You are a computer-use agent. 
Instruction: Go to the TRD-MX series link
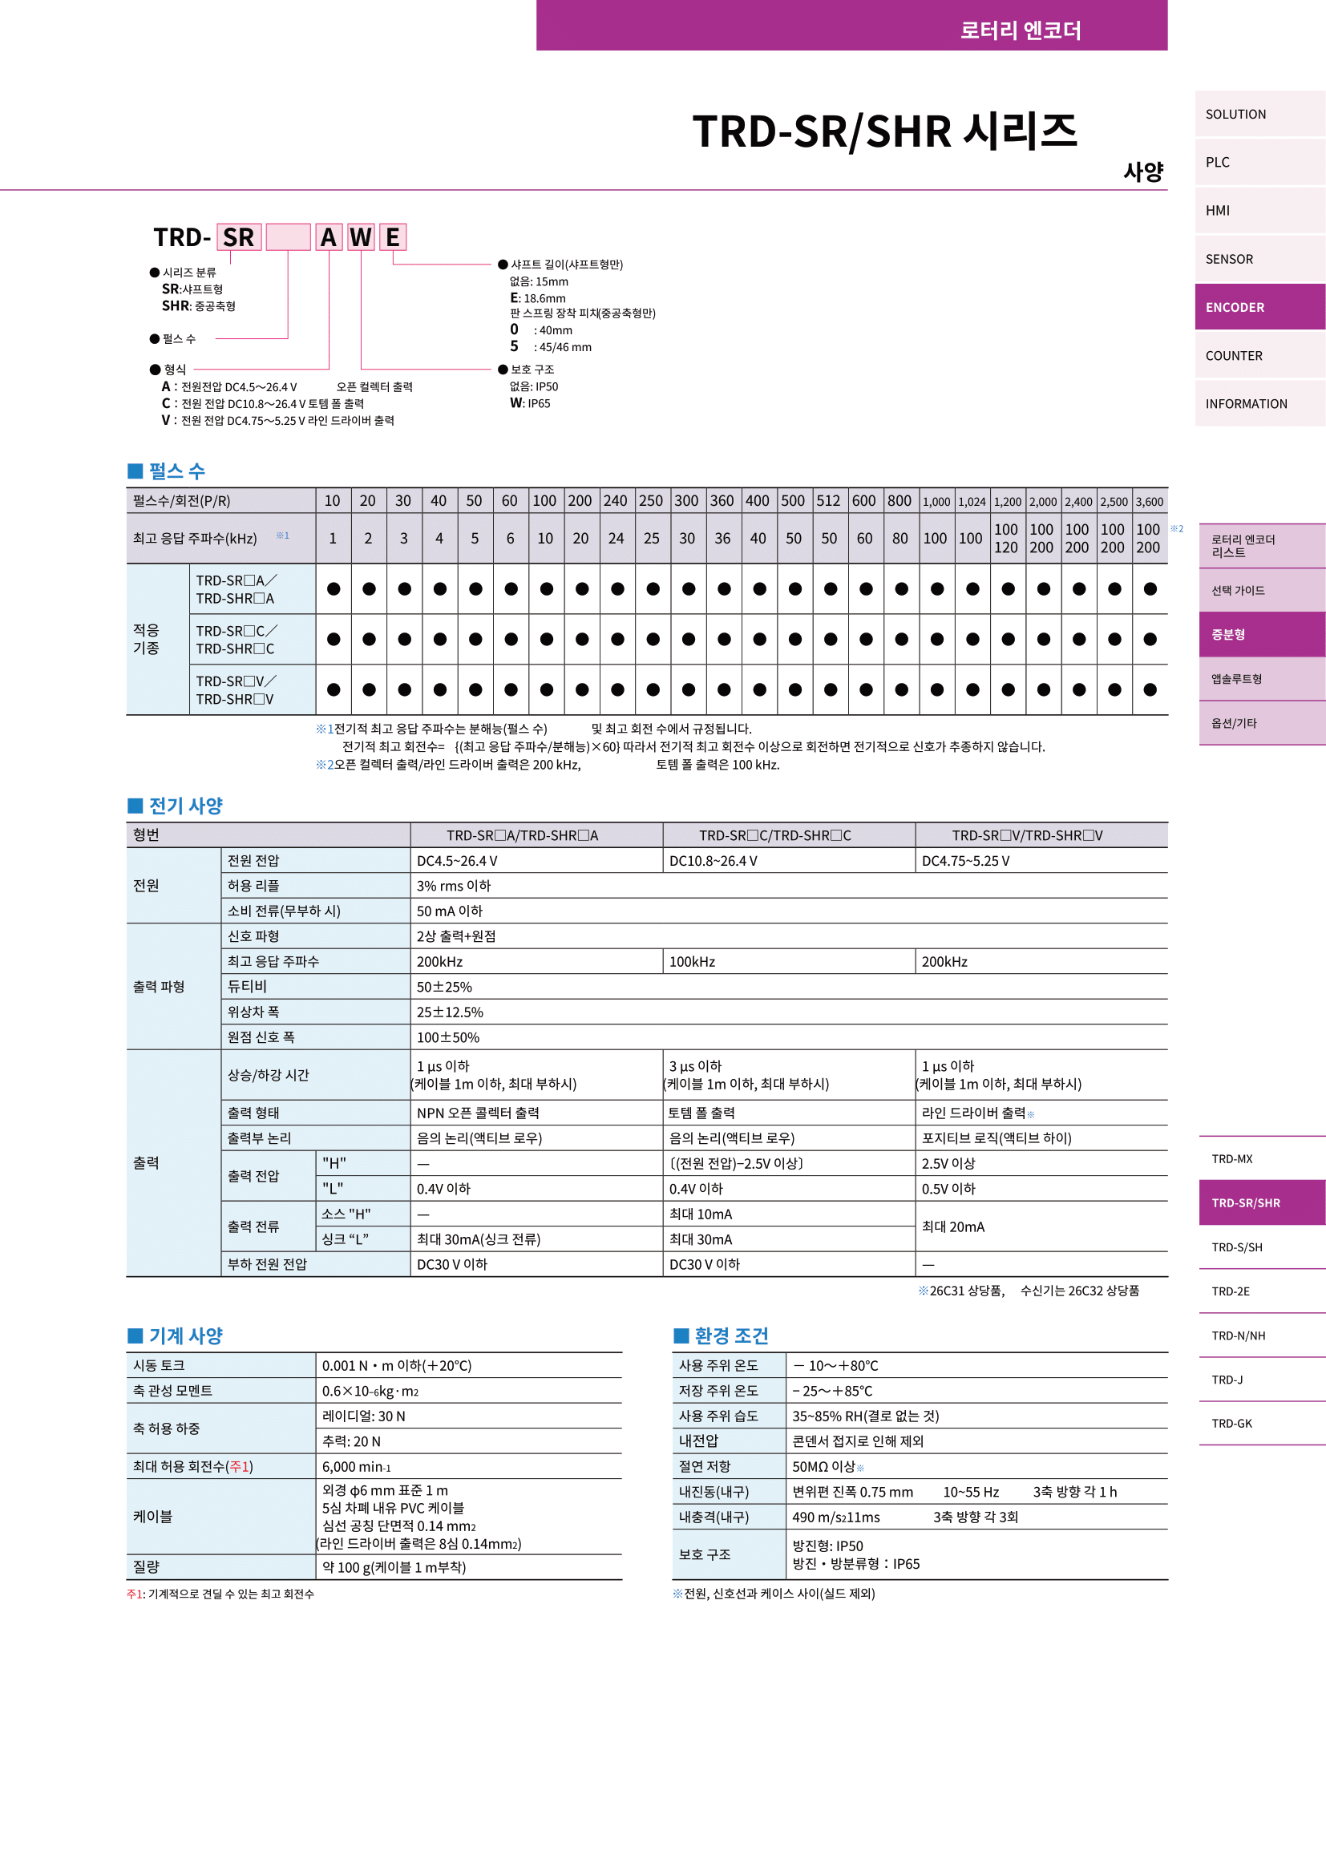pyautogui.click(x=1262, y=1158)
